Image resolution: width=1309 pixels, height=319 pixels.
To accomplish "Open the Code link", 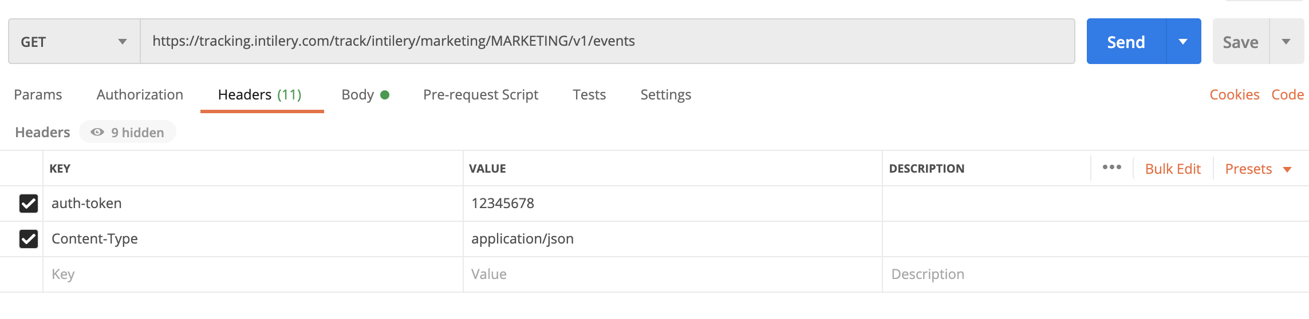I will [1287, 94].
